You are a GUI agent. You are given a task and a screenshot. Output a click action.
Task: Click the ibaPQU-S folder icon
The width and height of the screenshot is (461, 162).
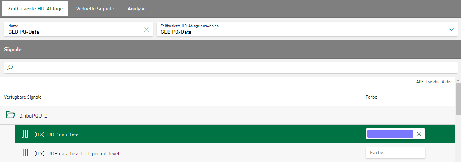pos(10,115)
